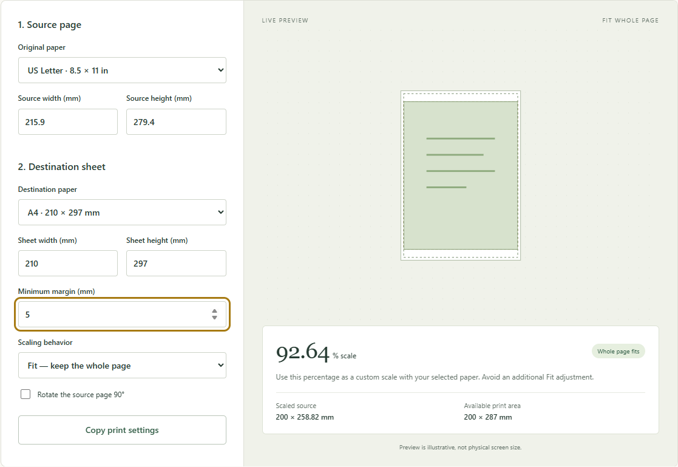This screenshot has height=467, width=678.
Task: Click the "Source width (mm)" label
Action: (x=49, y=98)
